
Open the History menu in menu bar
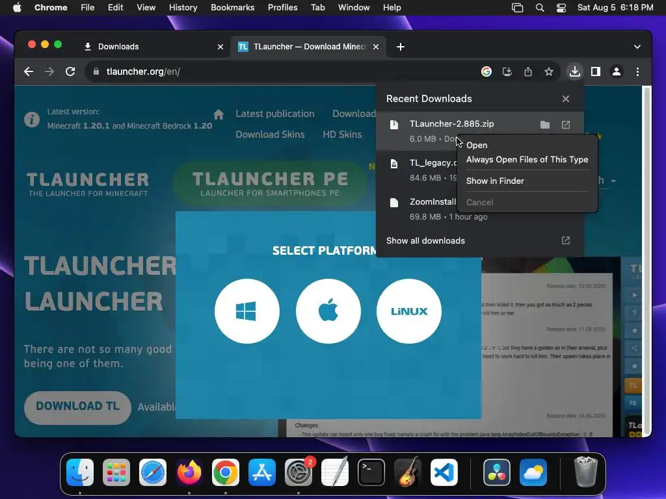click(x=183, y=8)
